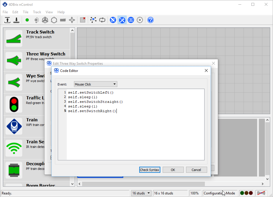Click the tile list scroll-down arrow
This screenshot has width=273, height=197.
(73, 184)
